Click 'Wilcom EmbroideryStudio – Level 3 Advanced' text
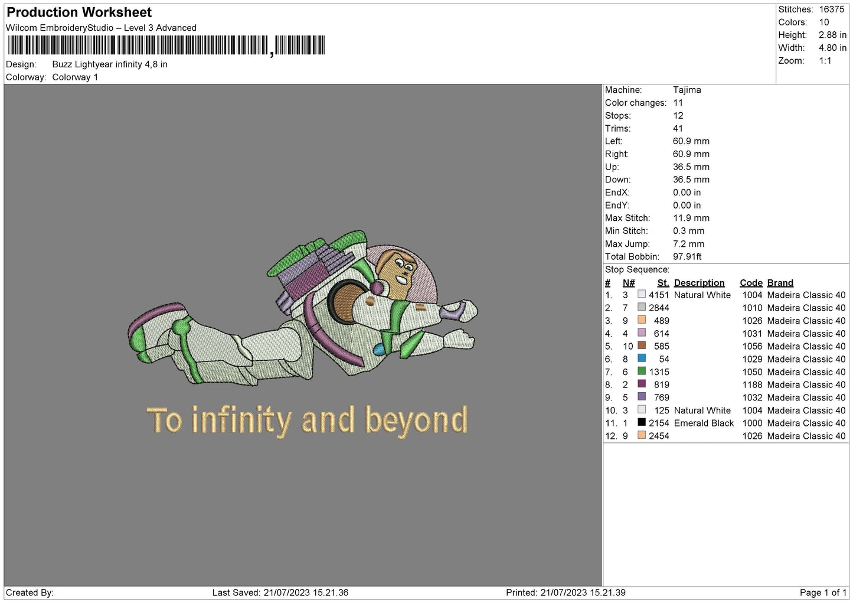 101,28
